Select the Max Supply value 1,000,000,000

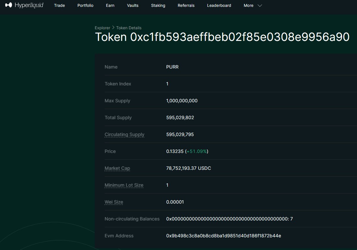click(x=182, y=101)
